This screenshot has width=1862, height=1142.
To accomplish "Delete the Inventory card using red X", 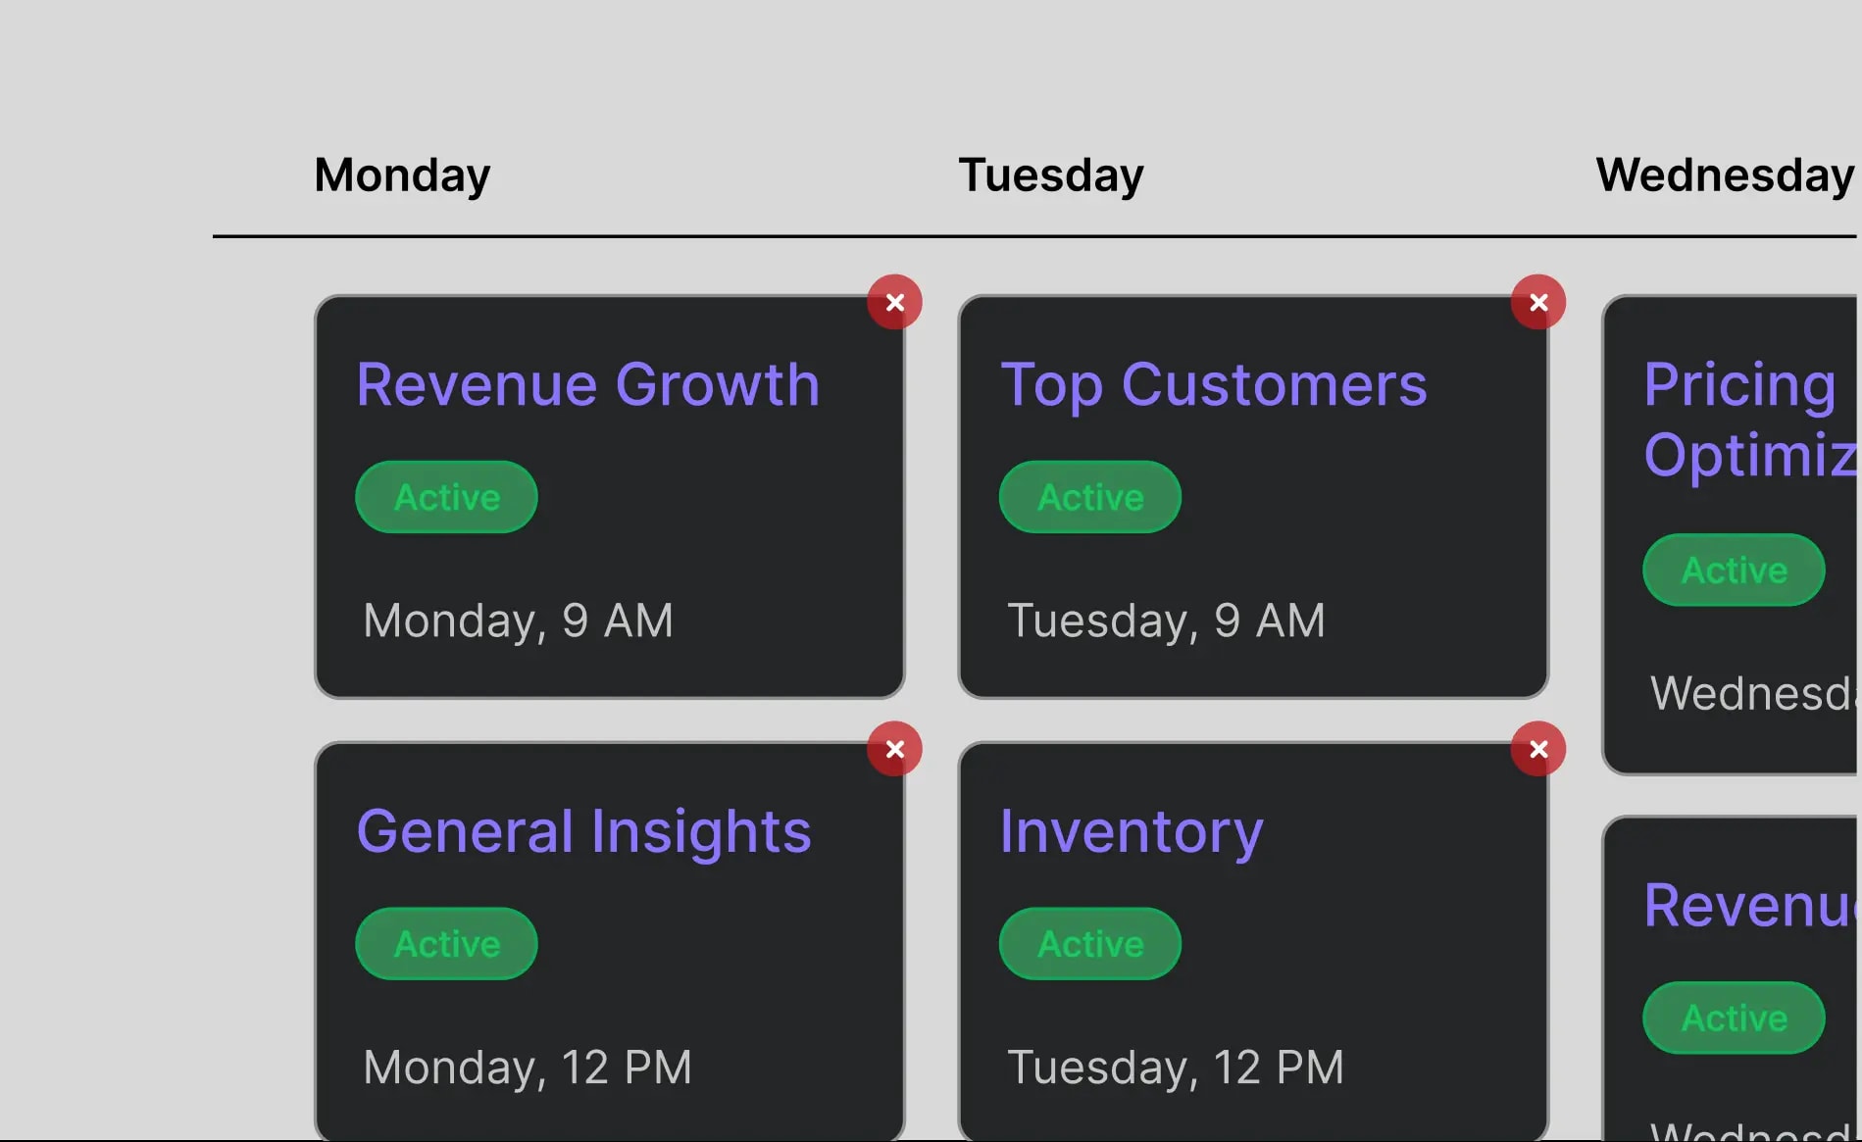I will 1538,749.
